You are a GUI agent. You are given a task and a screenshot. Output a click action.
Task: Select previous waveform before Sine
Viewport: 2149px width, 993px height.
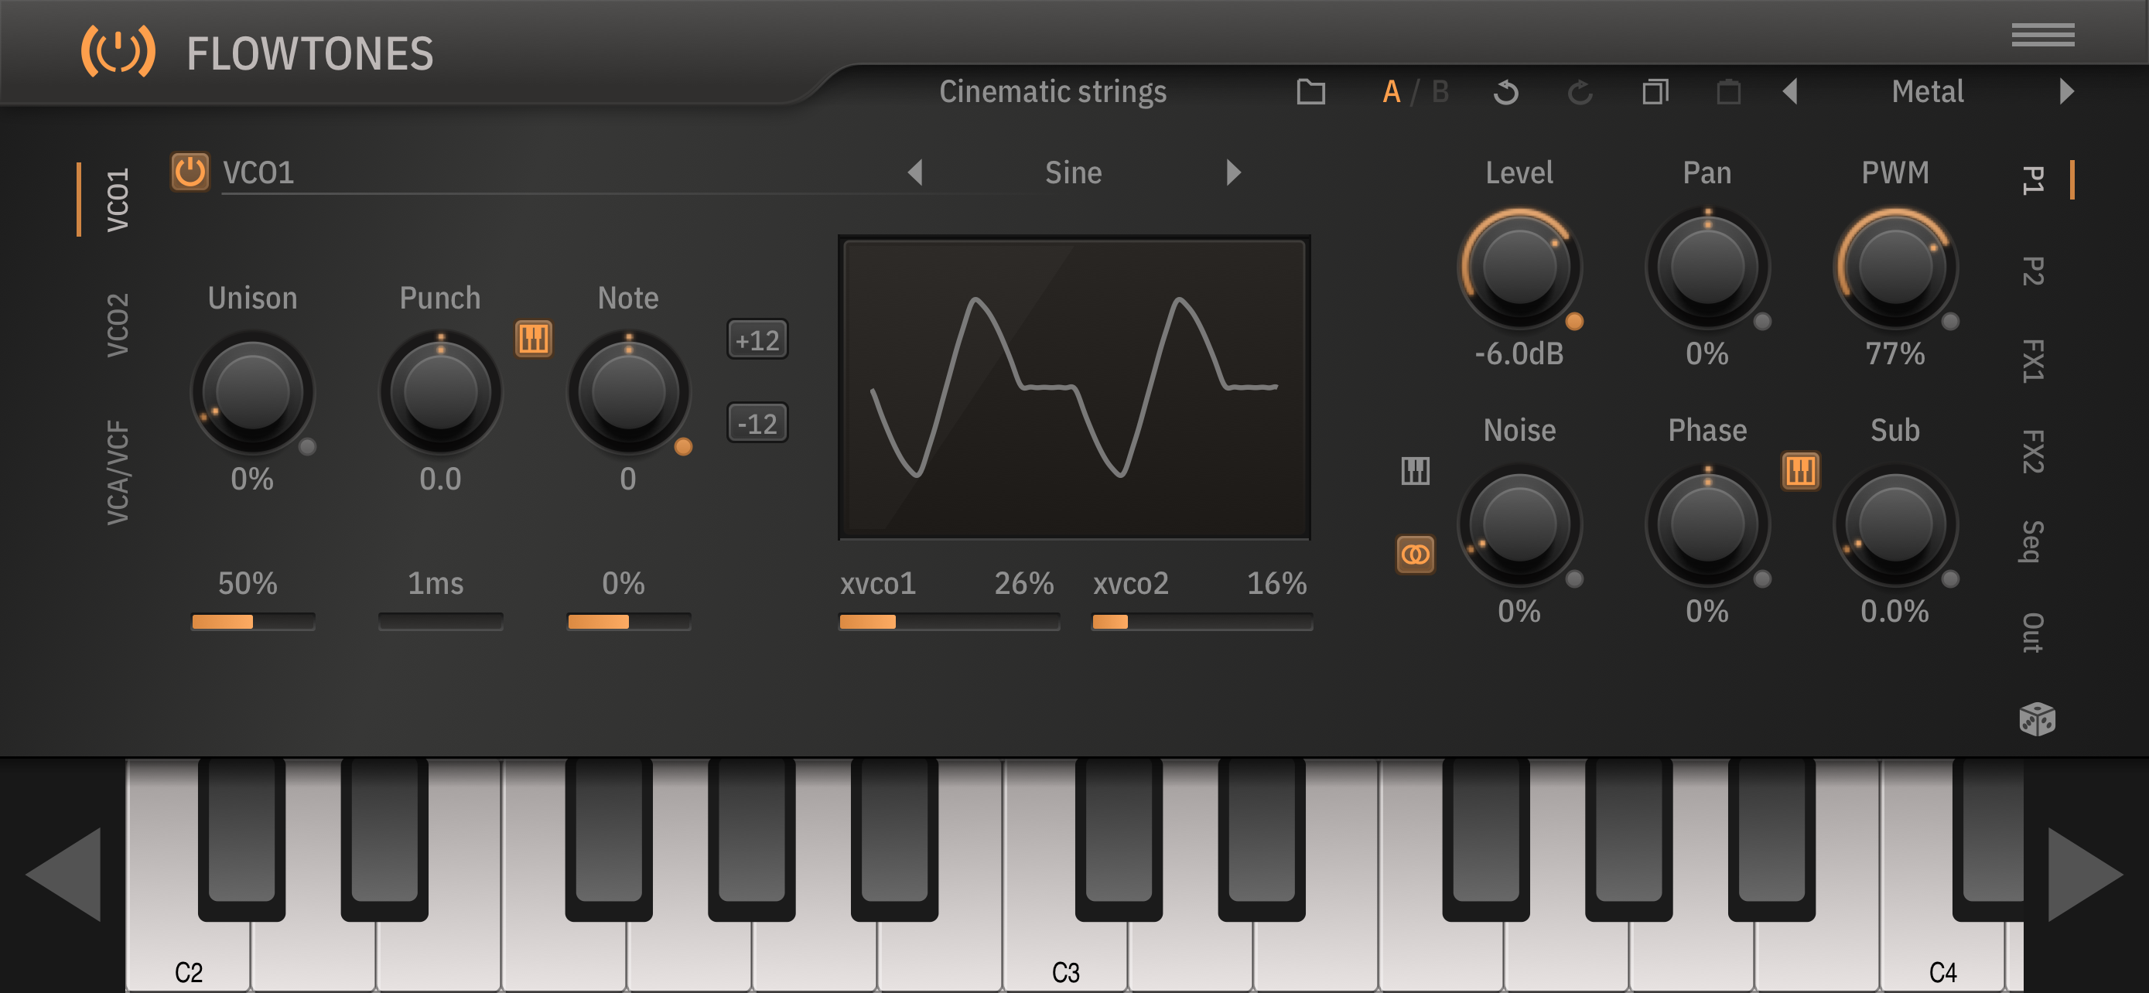(915, 172)
